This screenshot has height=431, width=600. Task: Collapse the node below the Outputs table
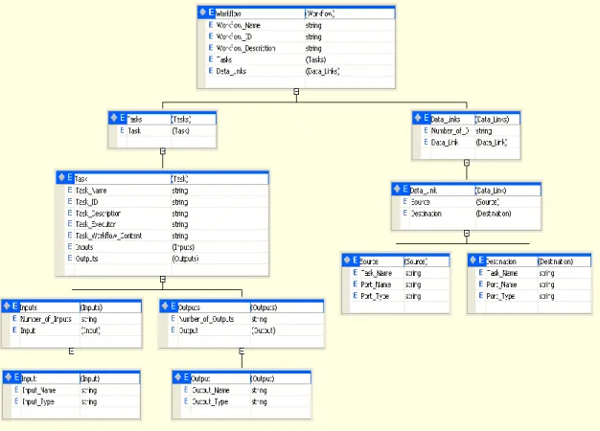(x=242, y=352)
